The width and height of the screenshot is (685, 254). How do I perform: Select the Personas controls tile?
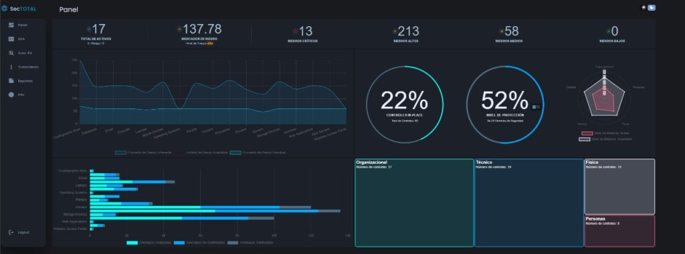pyautogui.click(x=619, y=231)
